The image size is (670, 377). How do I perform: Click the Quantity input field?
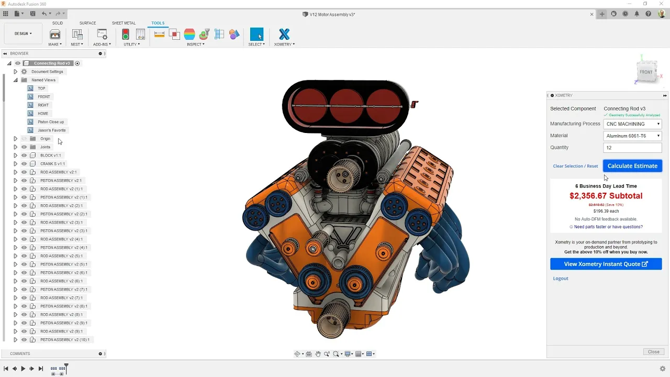pyautogui.click(x=632, y=148)
